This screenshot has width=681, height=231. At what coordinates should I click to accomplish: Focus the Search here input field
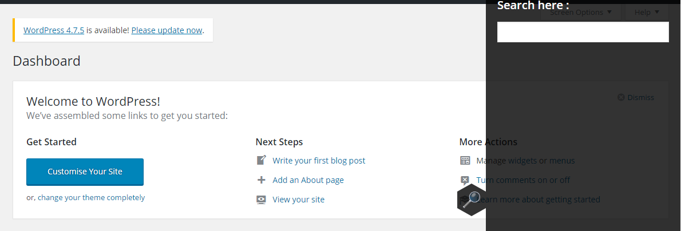(583, 32)
